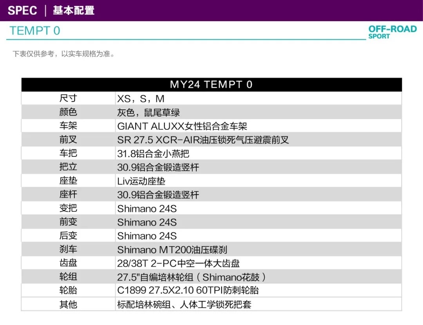Select the 27.5"自编培林轮组 value
Viewport: 423px width, 325px height.
192,277
